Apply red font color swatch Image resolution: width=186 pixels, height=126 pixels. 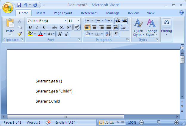tap(40, 34)
